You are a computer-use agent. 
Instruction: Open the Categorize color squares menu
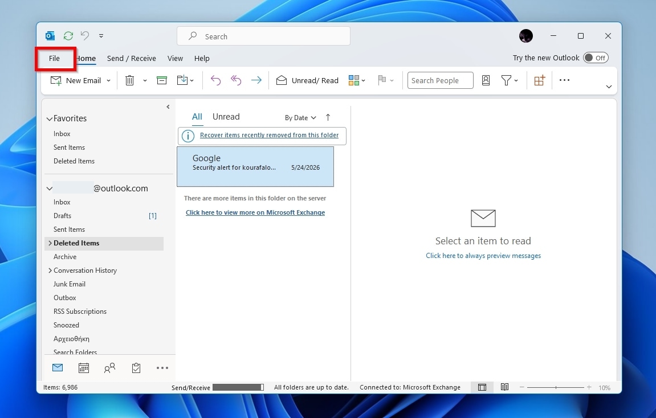coord(356,80)
